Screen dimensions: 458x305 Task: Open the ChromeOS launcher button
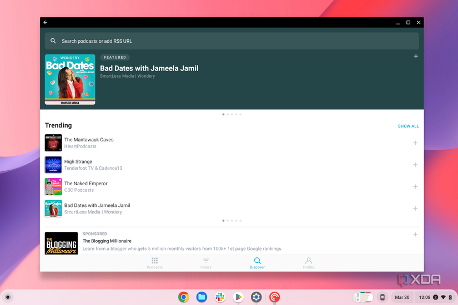8,297
